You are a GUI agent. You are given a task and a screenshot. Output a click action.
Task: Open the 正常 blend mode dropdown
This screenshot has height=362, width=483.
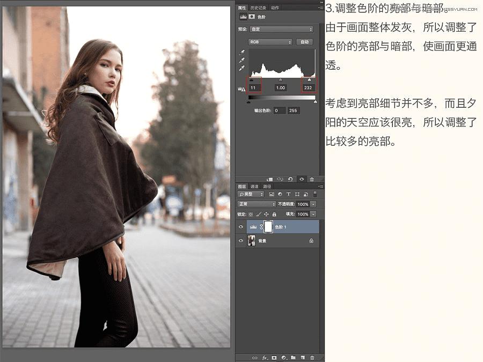[x=257, y=204]
